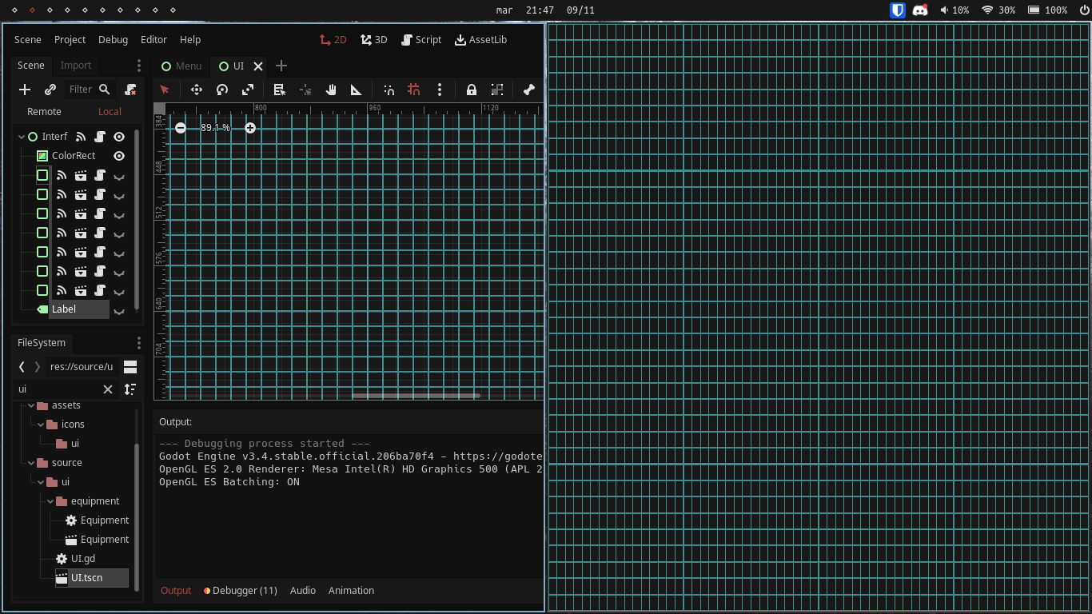1092x614 pixels.
Task: Collapse the source folder
Action: [31, 463]
